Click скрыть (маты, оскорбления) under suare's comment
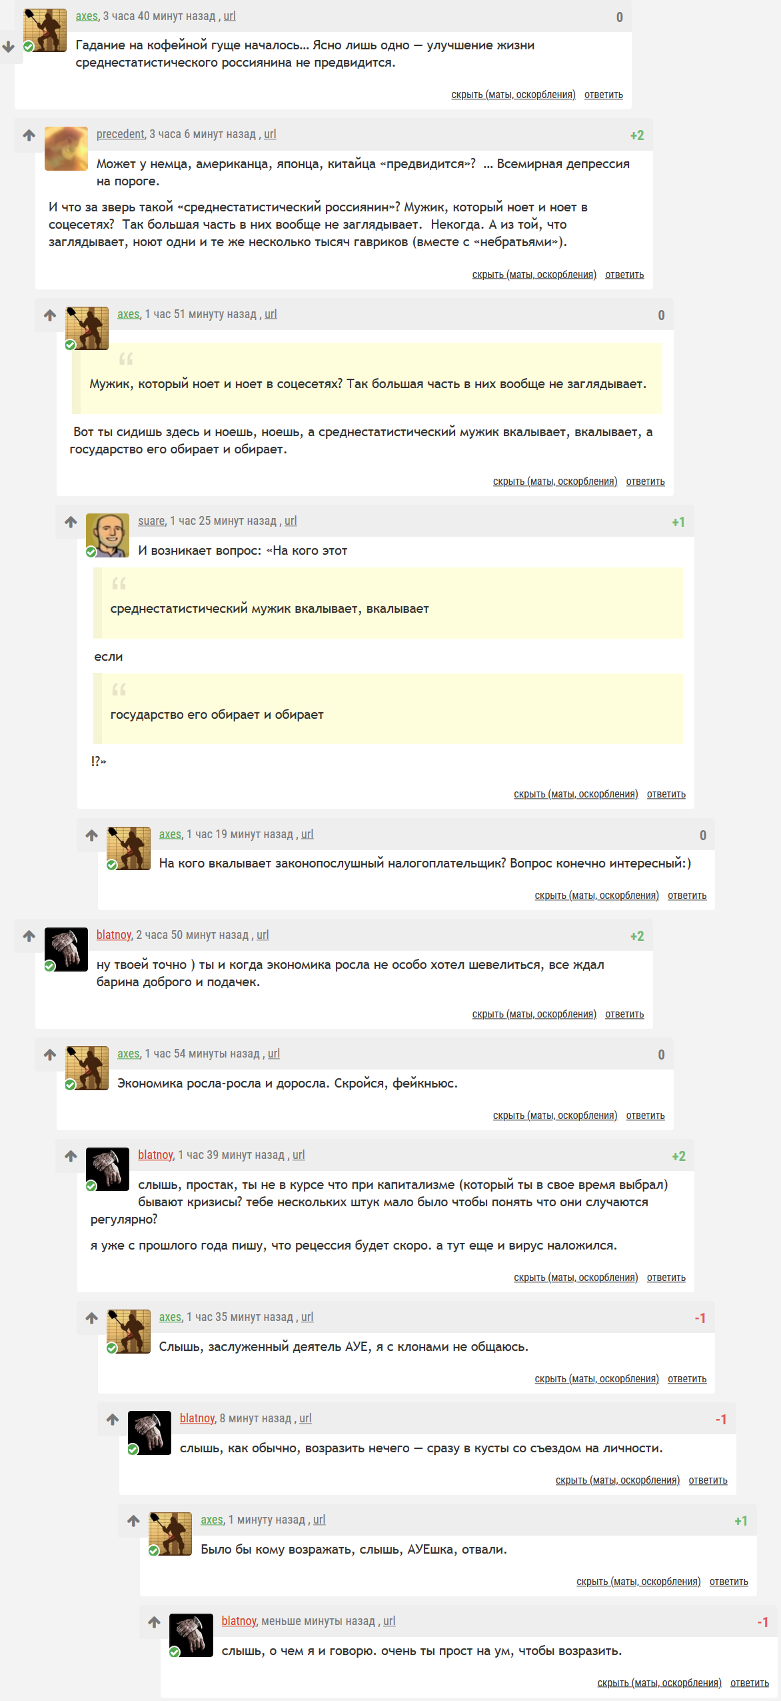Image resolution: width=781 pixels, height=1701 pixels. 576,794
